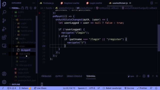The width and height of the screenshot is (160, 90).
Task: Open the Source Control view
Action: [4, 21]
